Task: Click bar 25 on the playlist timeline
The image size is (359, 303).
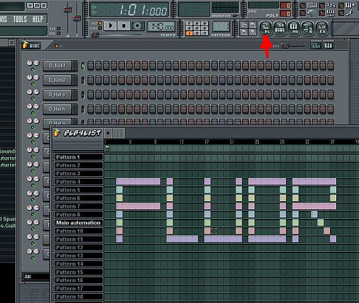Action: coord(257,142)
